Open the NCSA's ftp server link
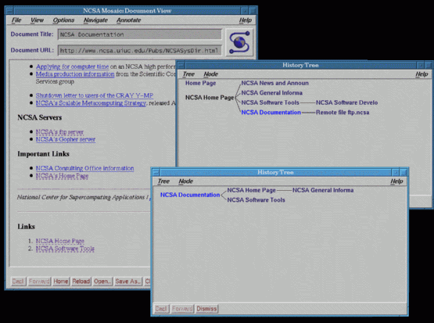Viewport: 434px width, 323px height. (59, 132)
